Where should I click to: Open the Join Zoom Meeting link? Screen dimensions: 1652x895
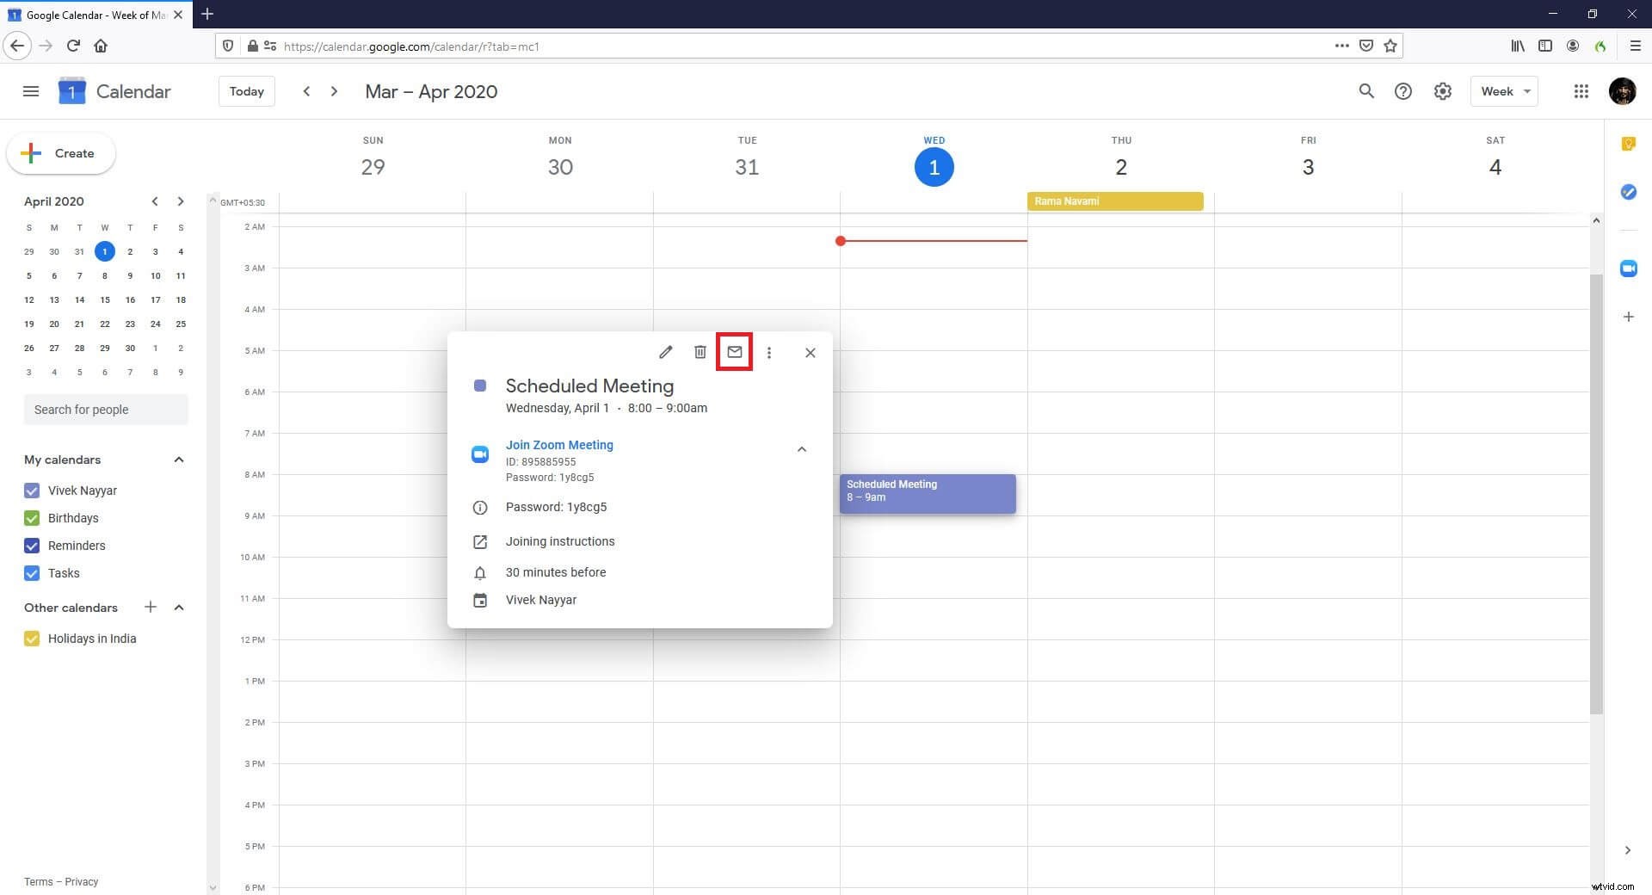coord(559,445)
